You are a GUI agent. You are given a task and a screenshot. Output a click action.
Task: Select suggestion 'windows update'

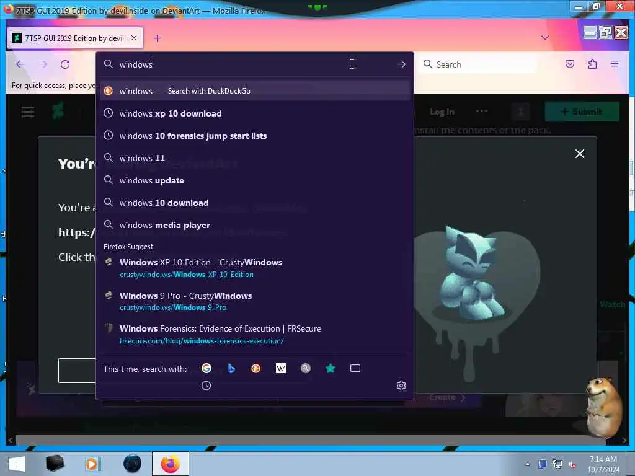[x=255, y=180]
